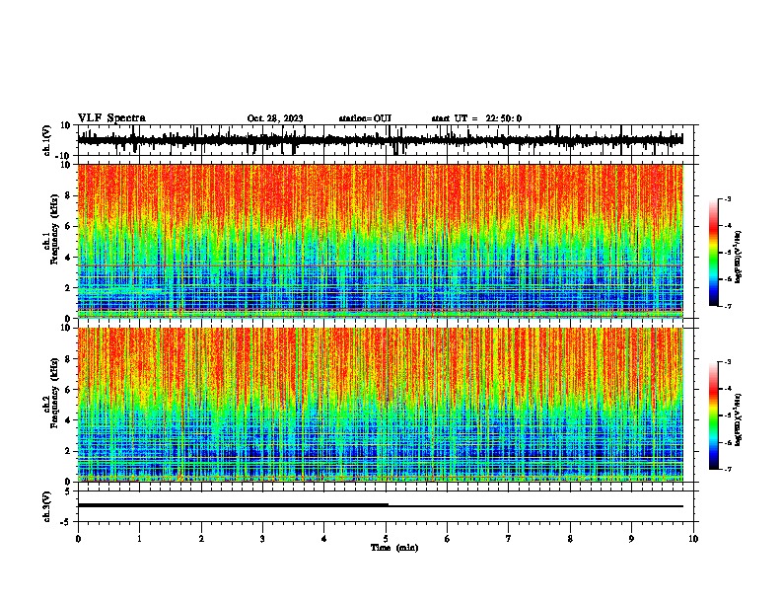This screenshot has width=781, height=604.
Task: Click inside the ch.2 spectrogram panel
Action: (x=381, y=405)
